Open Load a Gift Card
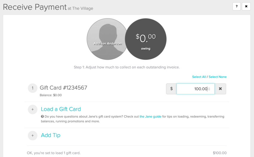 [x=61, y=109]
